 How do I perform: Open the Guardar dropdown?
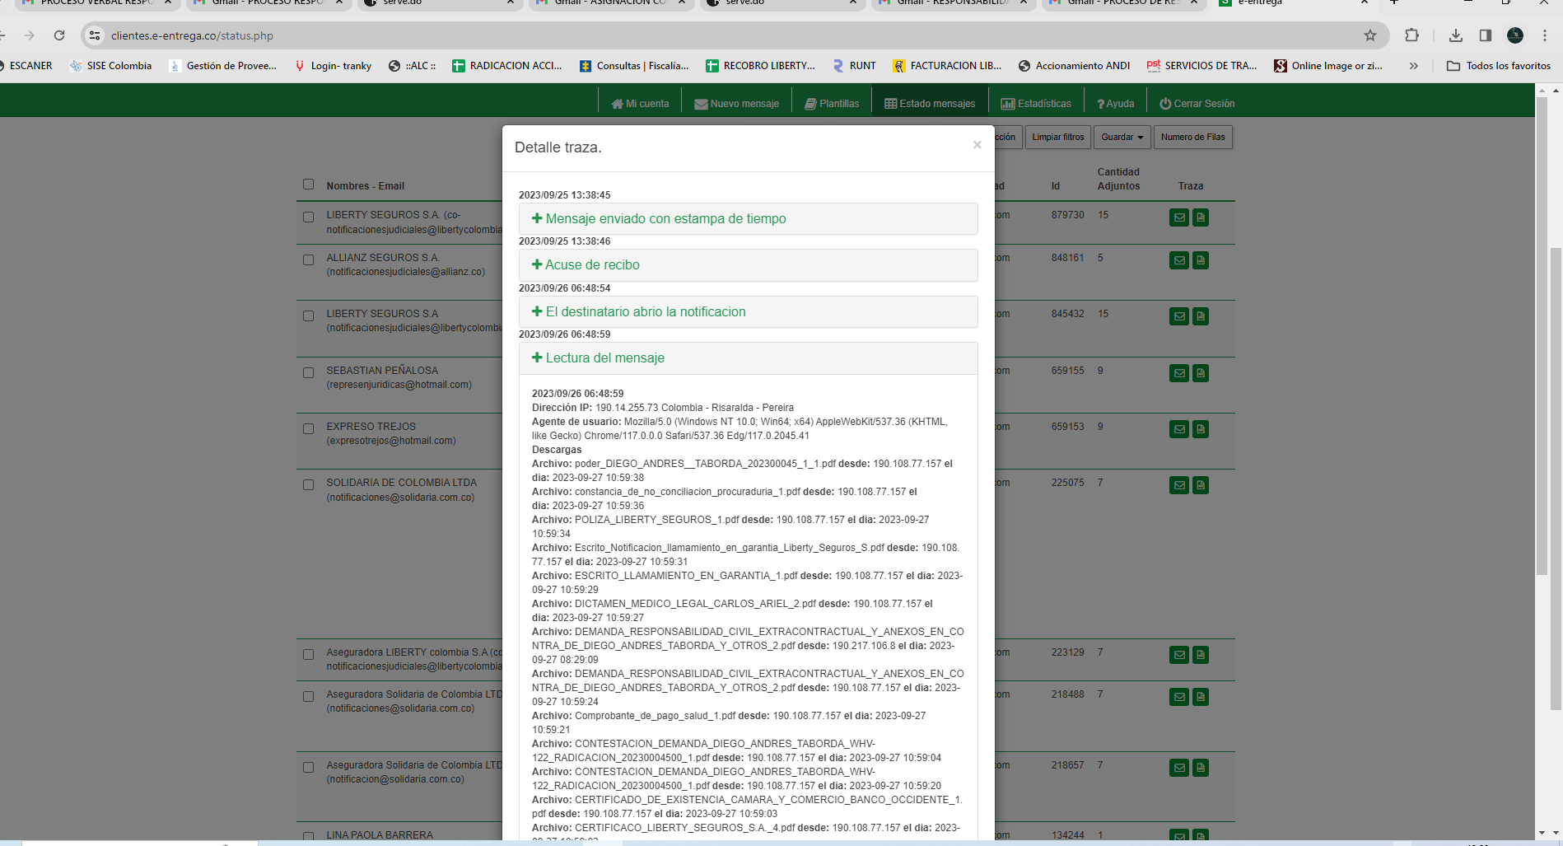1122,137
